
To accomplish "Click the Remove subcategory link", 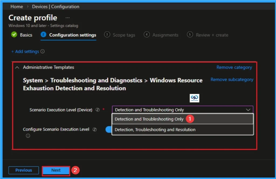I will [x=232, y=79].
